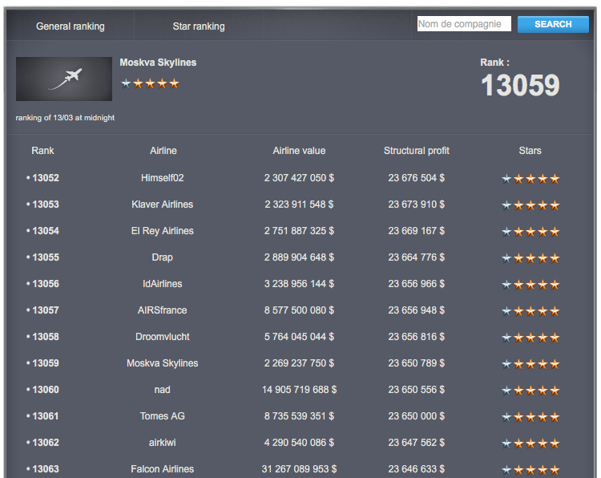Click the stars icon for El Rey Airlines

(x=530, y=232)
